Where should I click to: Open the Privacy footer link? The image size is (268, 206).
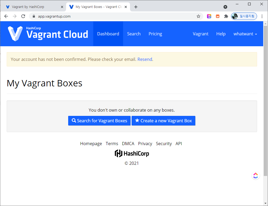click(x=145, y=144)
